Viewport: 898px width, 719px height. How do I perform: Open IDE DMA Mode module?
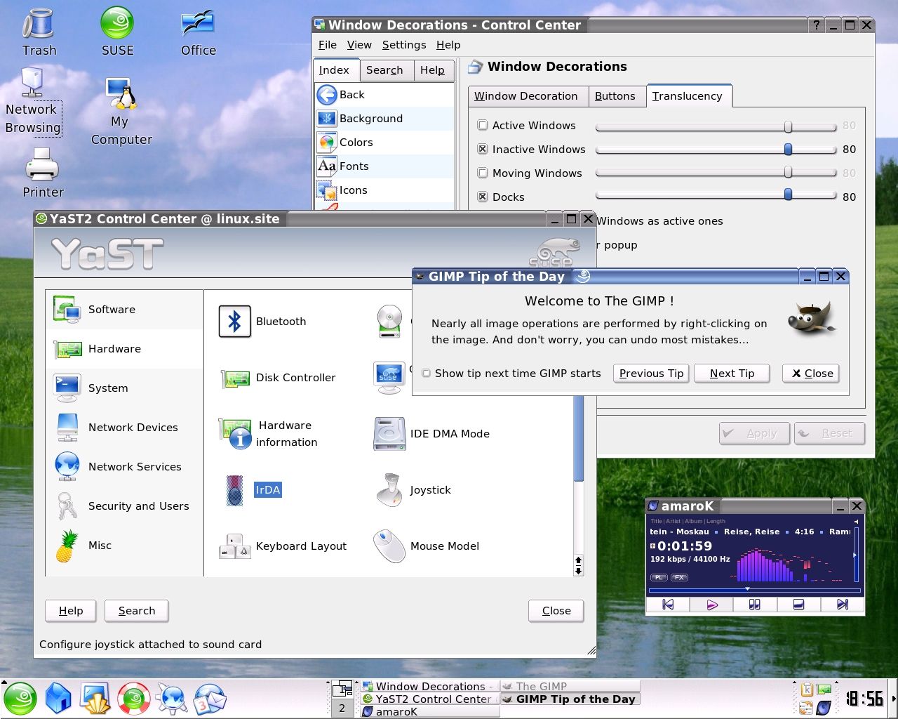point(431,434)
